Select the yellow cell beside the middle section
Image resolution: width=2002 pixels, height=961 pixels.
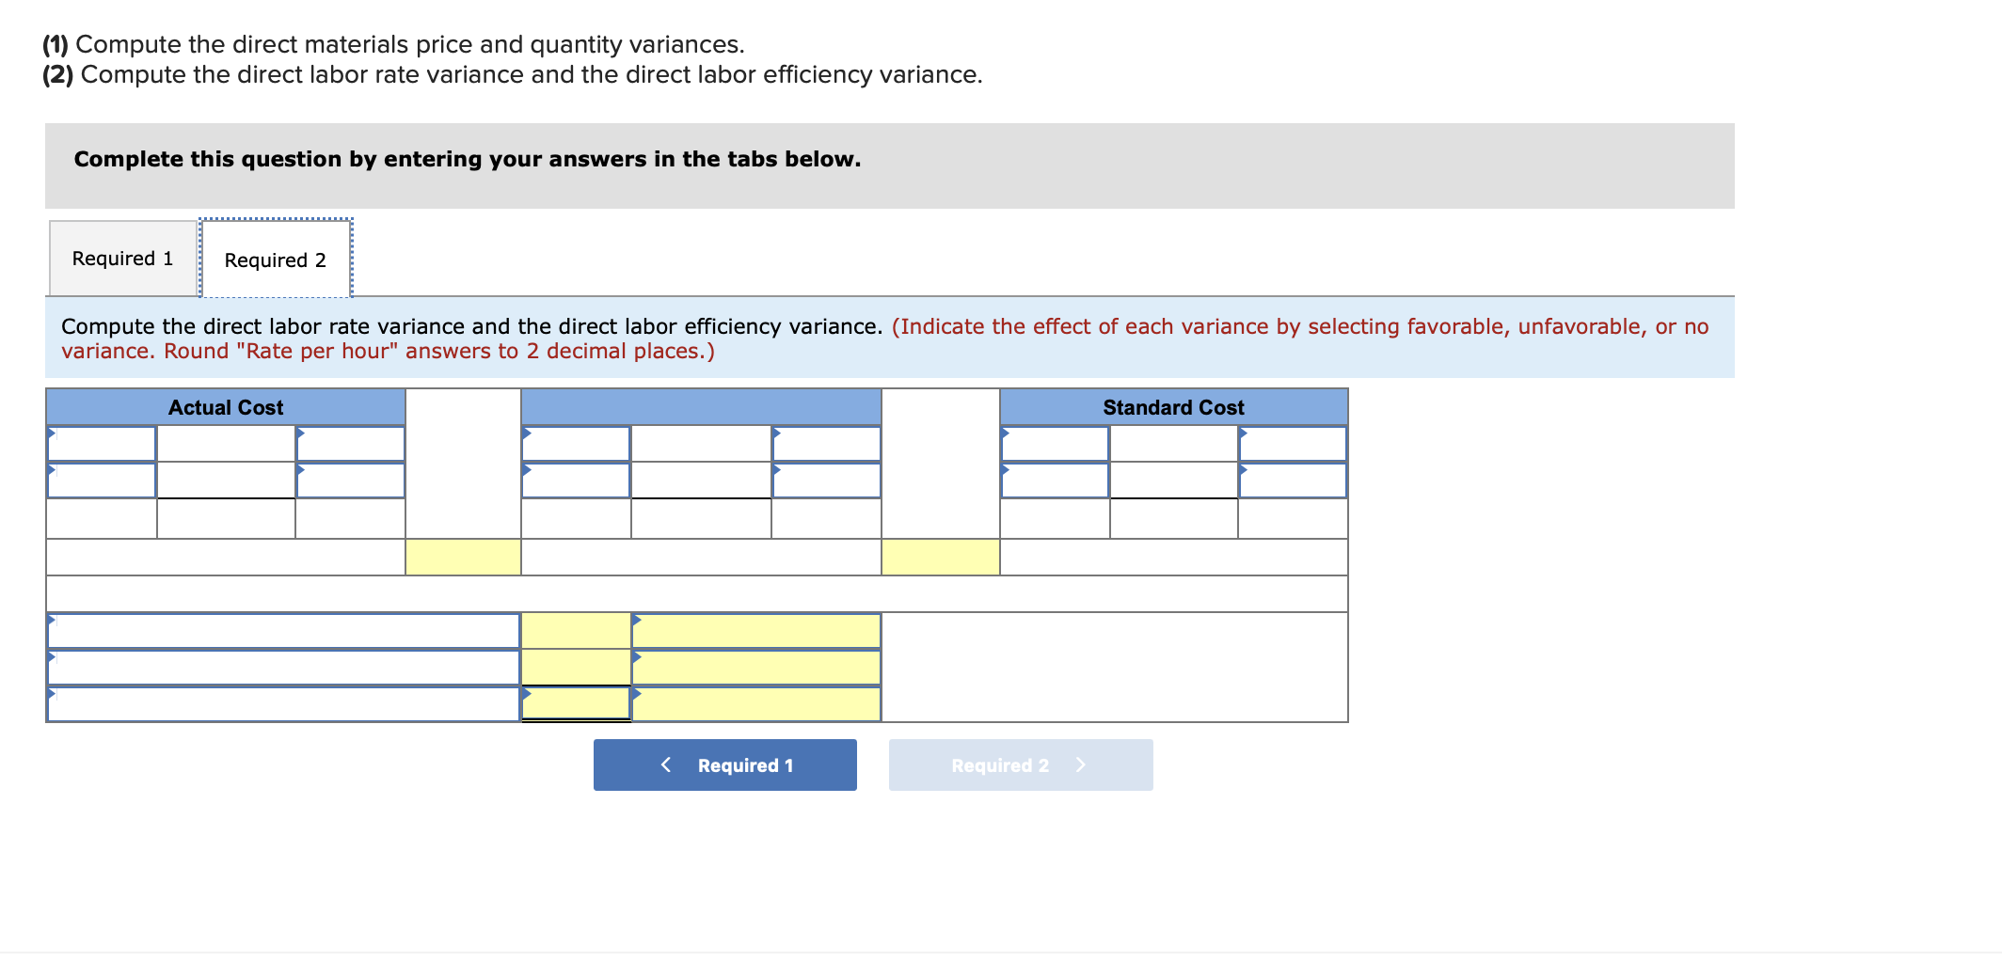point(939,556)
